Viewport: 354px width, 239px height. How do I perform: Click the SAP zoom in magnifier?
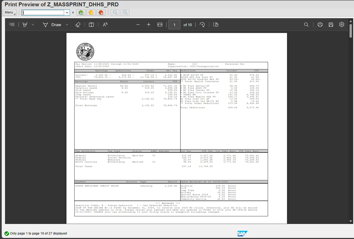(x=115, y=12)
